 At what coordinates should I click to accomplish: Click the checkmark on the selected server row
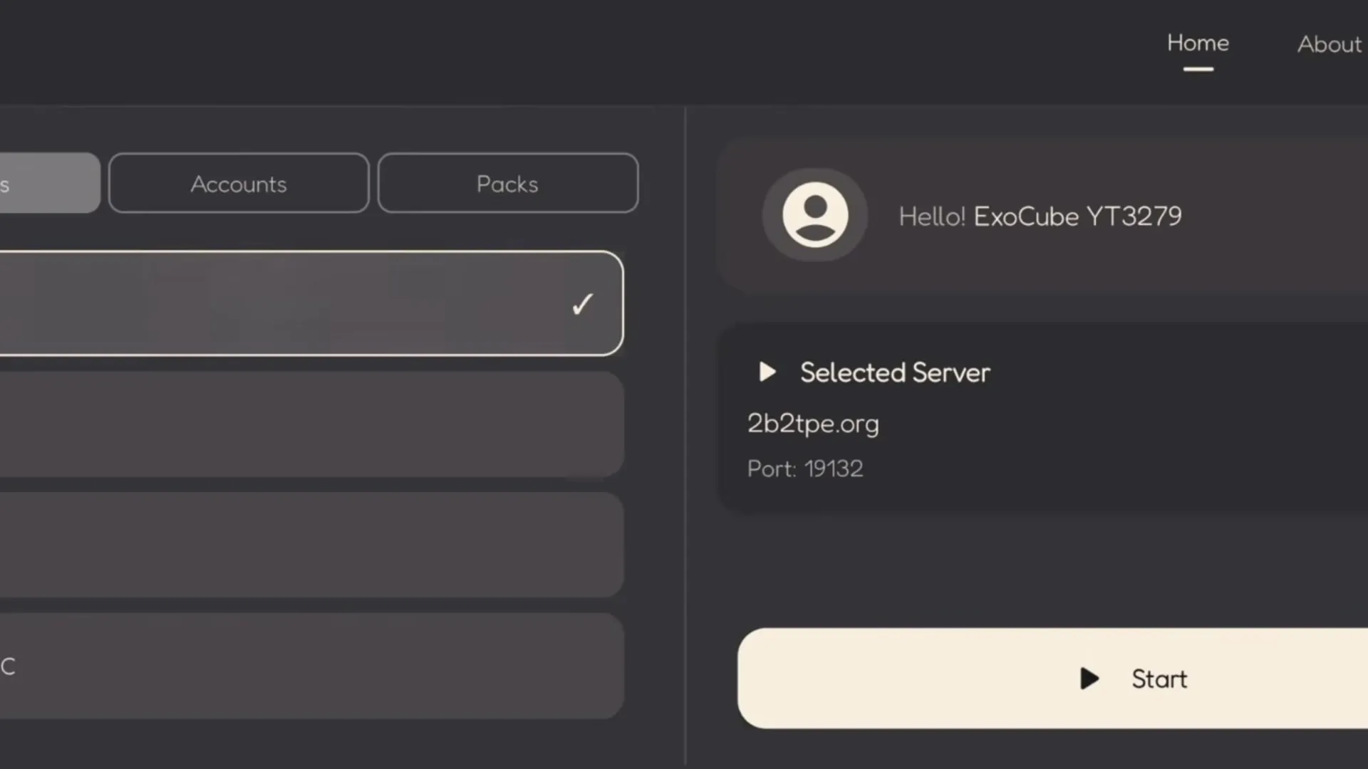click(x=583, y=304)
